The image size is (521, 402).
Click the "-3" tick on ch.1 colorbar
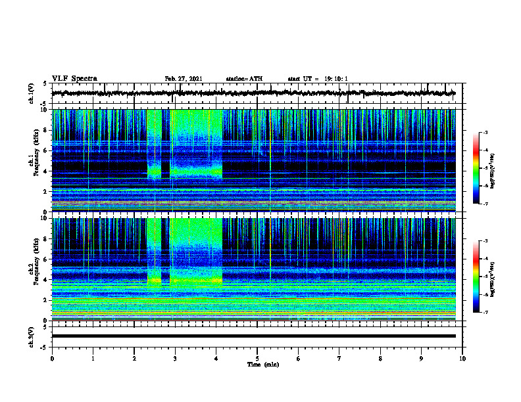[485, 133]
